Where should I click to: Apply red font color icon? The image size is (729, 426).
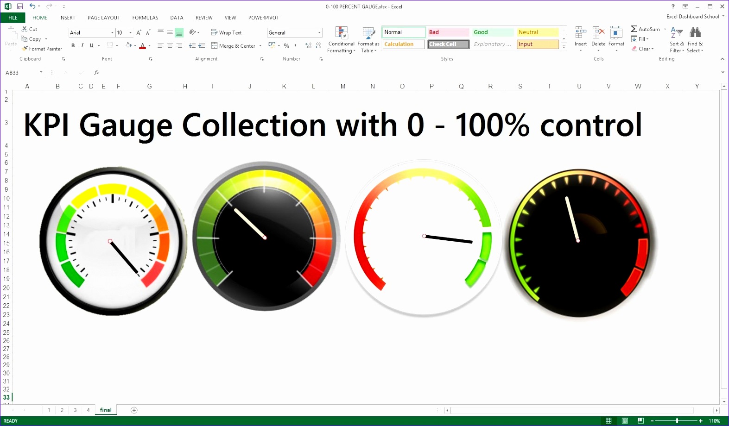point(143,45)
